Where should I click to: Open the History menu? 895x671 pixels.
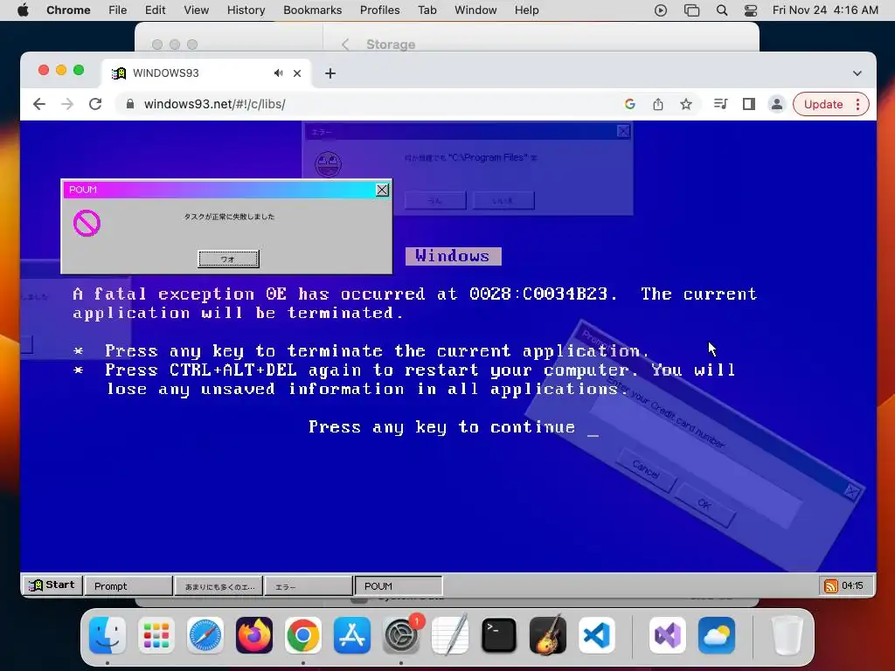[x=246, y=10]
